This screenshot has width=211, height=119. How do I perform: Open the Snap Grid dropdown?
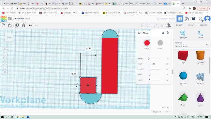[x=166, y=112]
